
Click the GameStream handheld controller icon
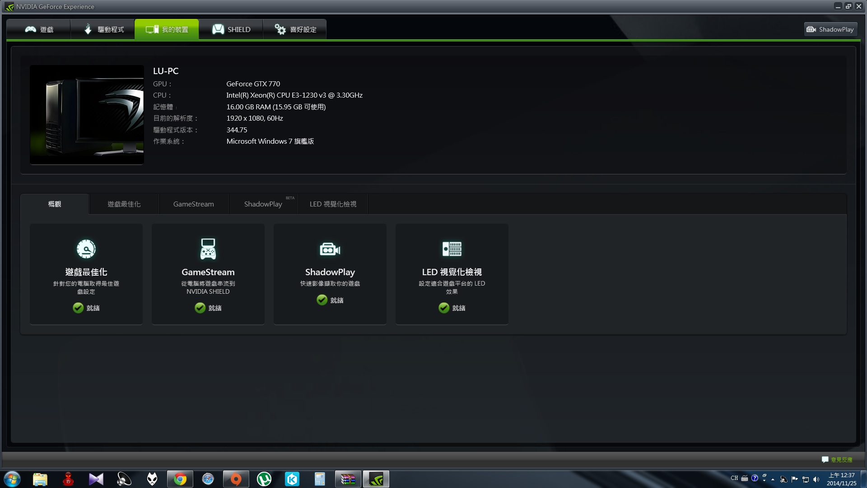[208, 249]
